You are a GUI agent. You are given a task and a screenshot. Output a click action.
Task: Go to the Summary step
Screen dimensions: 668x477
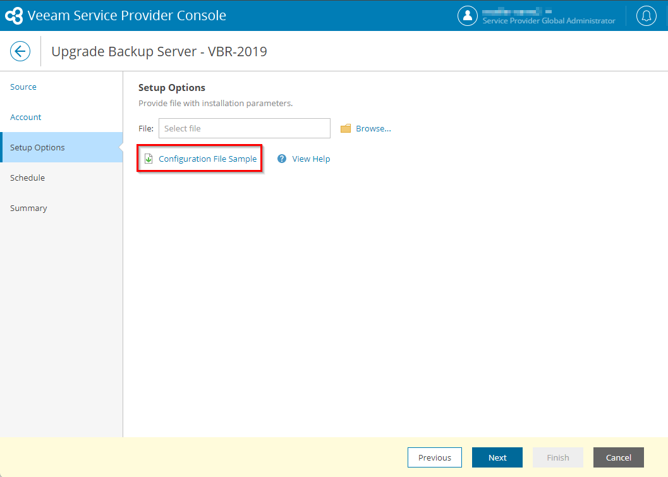28,208
